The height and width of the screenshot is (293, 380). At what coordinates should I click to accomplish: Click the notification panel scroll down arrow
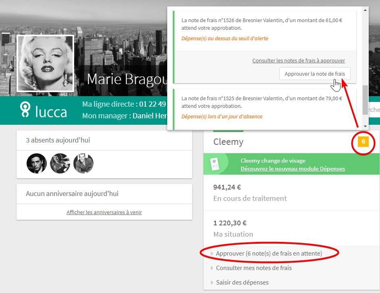tap(365, 126)
